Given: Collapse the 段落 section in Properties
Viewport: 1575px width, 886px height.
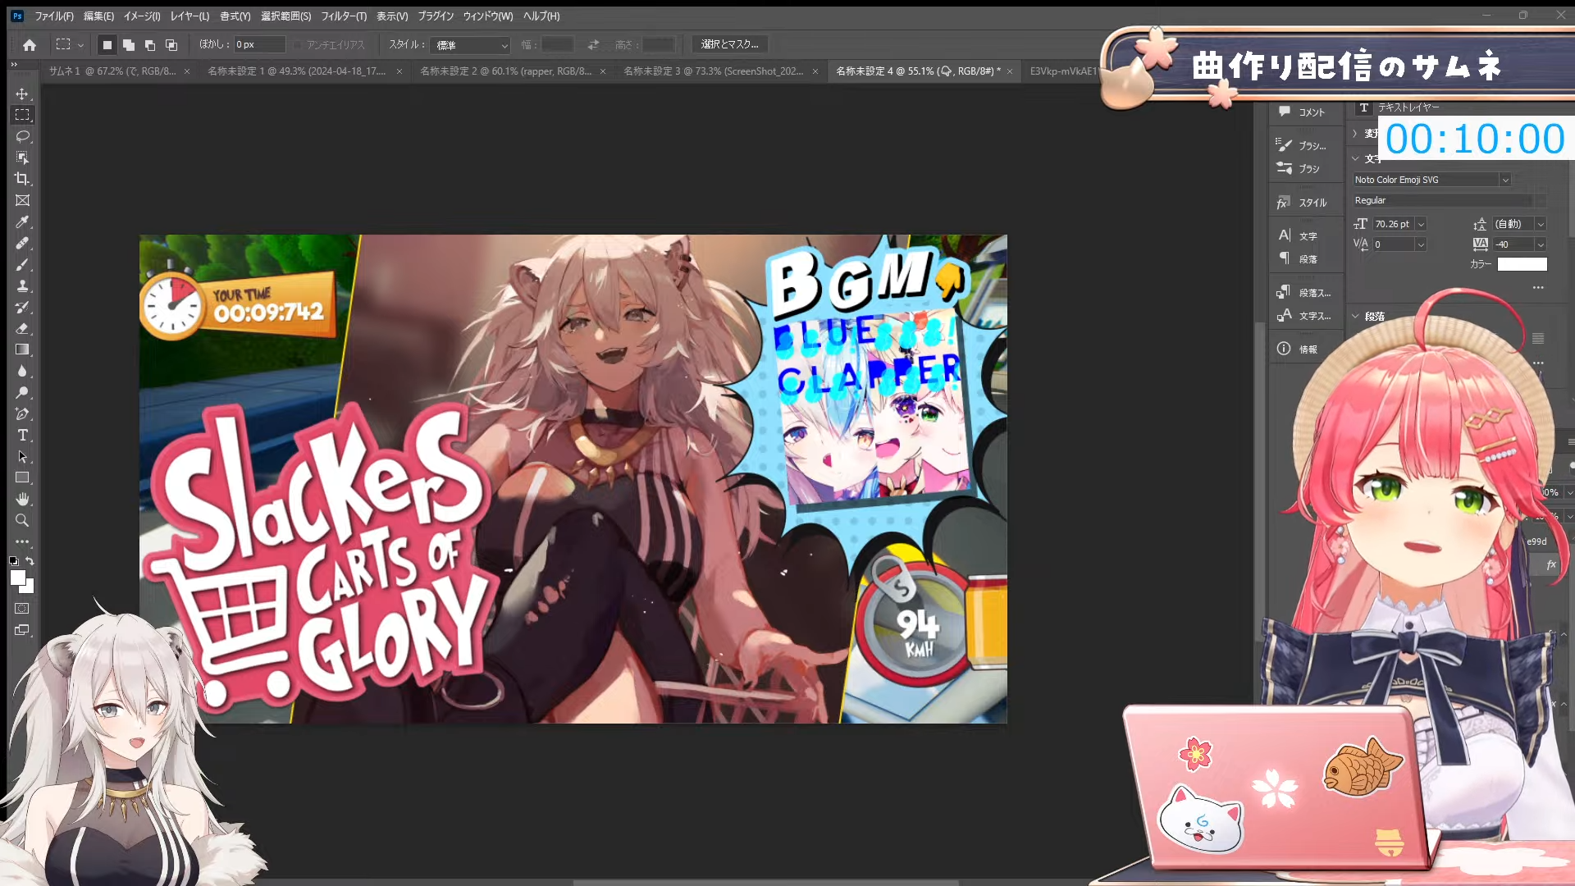Looking at the screenshot, I should (x=1355, y=316).
